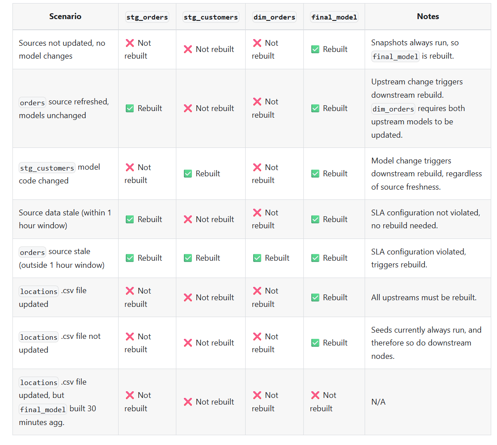Viewport: 497px width, 445px height.
Task: Click red X for dim_orders, locations .csv updated row
Action: (257, 291)
